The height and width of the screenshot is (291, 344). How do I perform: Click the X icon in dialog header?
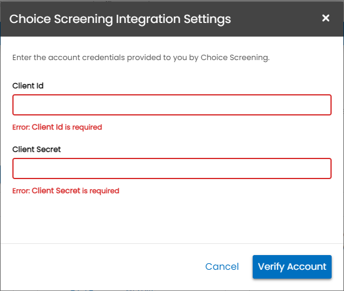tap(326, 18)
